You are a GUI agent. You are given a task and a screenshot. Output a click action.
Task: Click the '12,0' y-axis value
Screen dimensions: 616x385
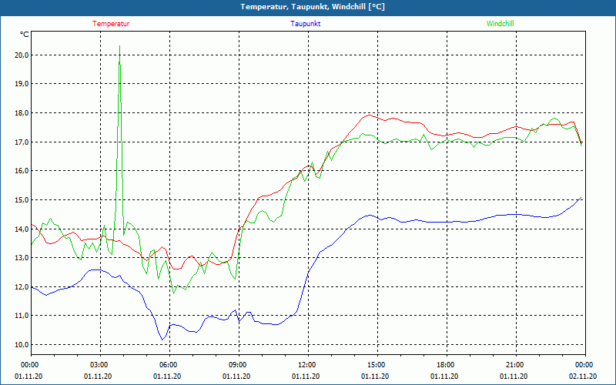tap(22, 286)
